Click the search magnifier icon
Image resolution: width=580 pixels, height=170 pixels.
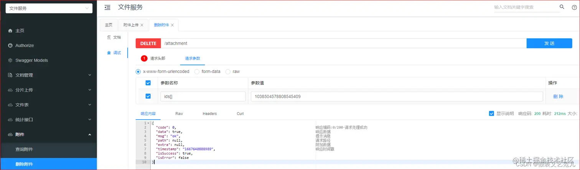(562, 7)
